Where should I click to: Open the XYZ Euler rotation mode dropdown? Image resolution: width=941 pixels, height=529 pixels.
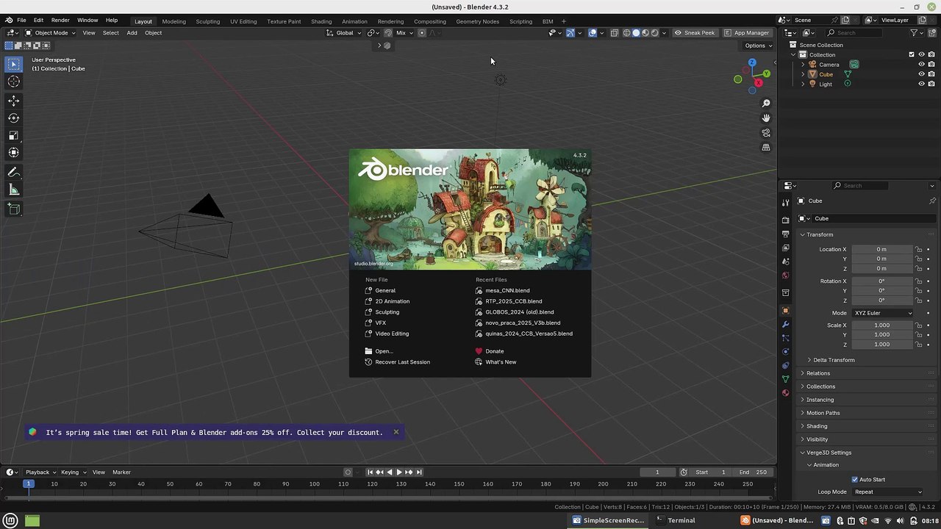pyautogui.click(x=883, y=313)
